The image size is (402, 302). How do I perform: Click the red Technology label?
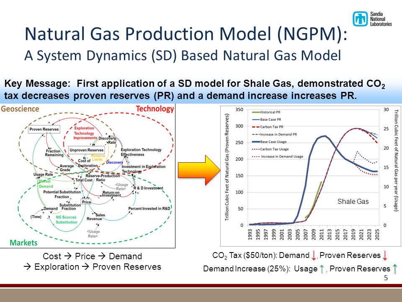coord(155,109)
